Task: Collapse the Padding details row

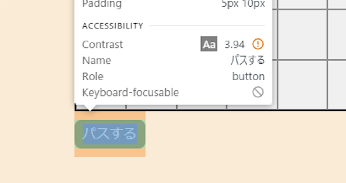Action: (102, 4)
